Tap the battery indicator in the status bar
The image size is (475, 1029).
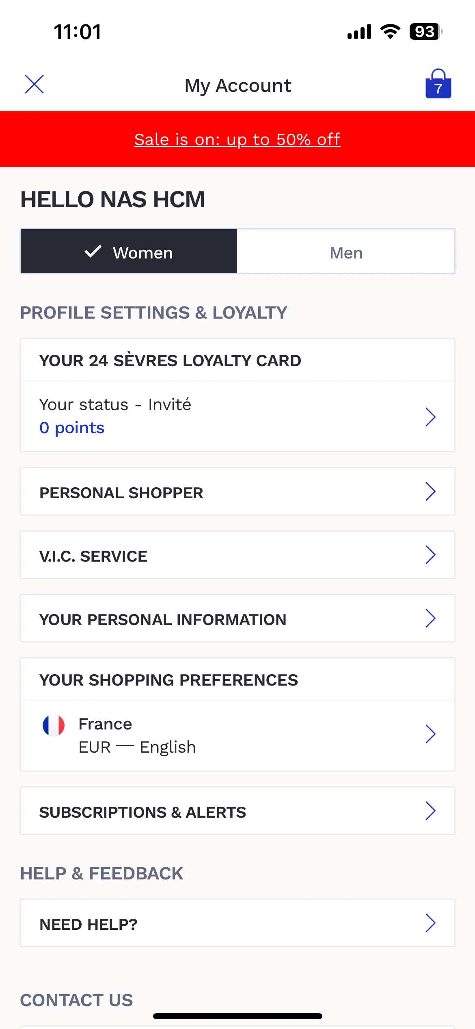pyautogui.click(x=425, y=32)
